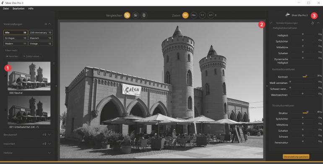323x164 pixels.
Task: Toggle the Zuletzt verwendet filter
Action: [31, 56]
